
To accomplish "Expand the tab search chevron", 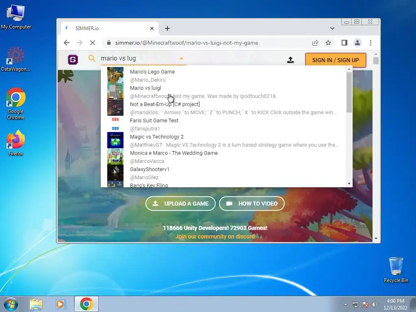I will (332, 28).
